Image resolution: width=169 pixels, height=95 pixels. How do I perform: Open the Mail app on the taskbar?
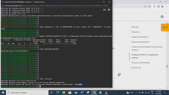76,93
